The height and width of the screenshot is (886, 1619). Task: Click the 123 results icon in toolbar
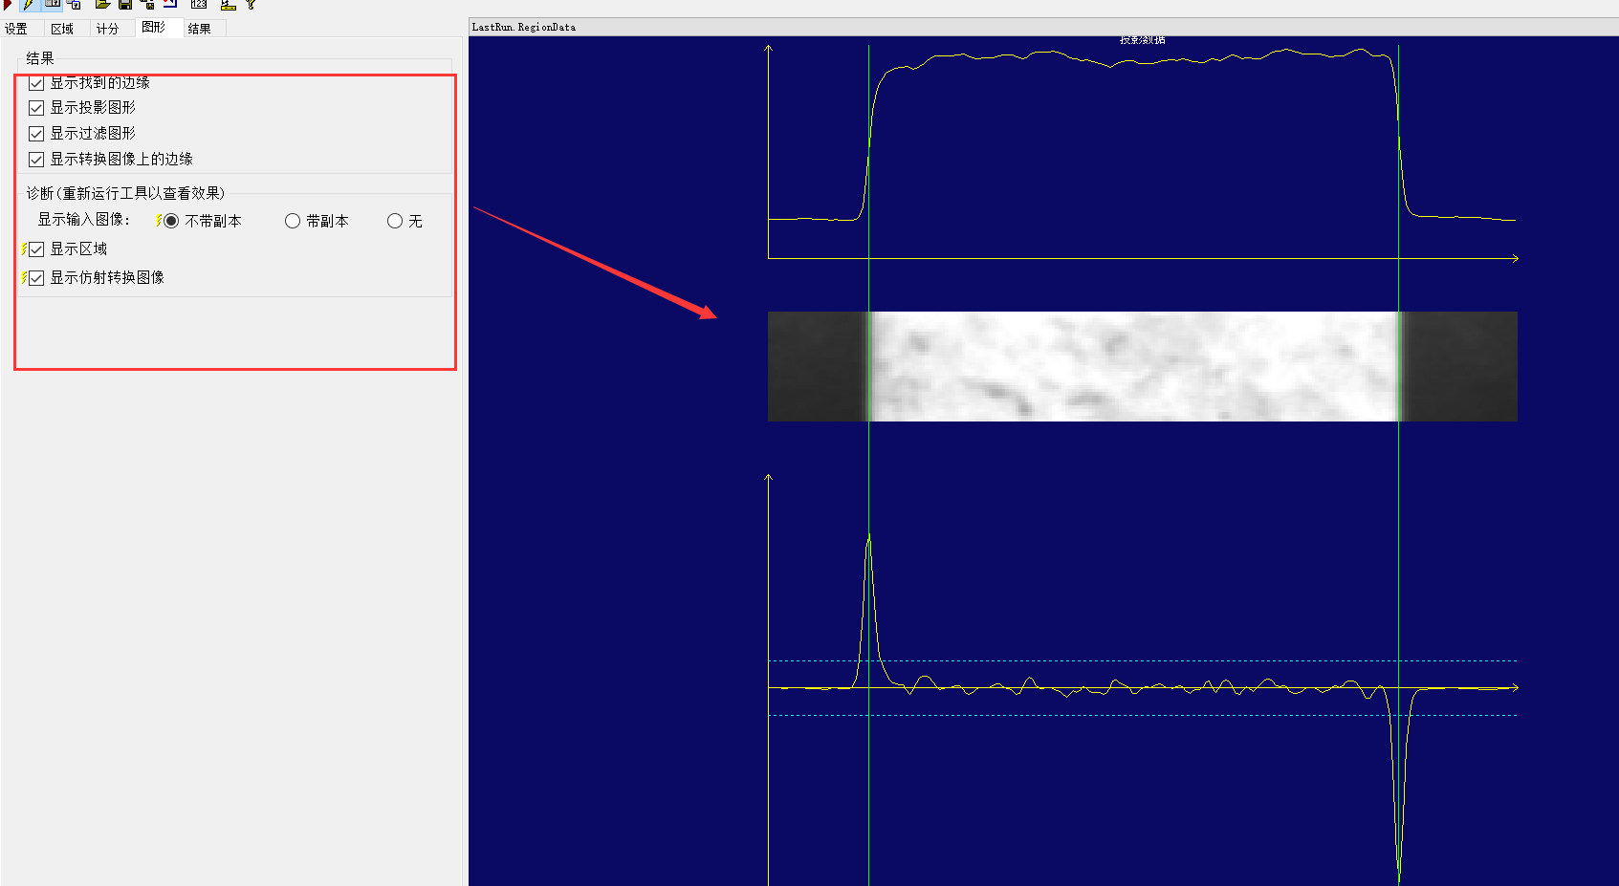(x=199, y=4)
